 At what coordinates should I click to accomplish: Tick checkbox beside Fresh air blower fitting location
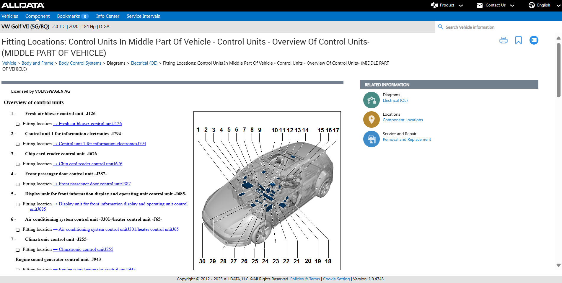(x=18, y=124)
